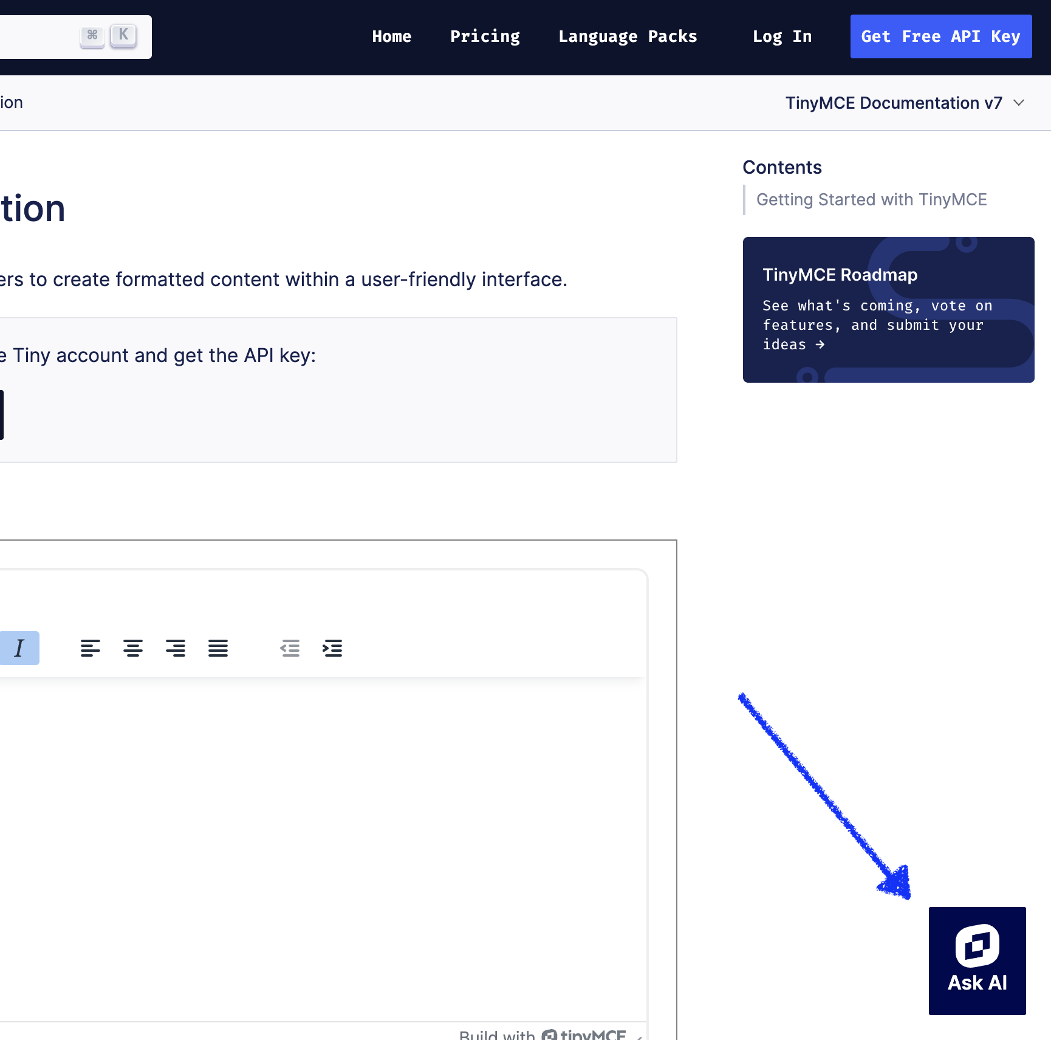Expand TinyMCE Documentation v7 version dropdown

[x=905, y=103]
